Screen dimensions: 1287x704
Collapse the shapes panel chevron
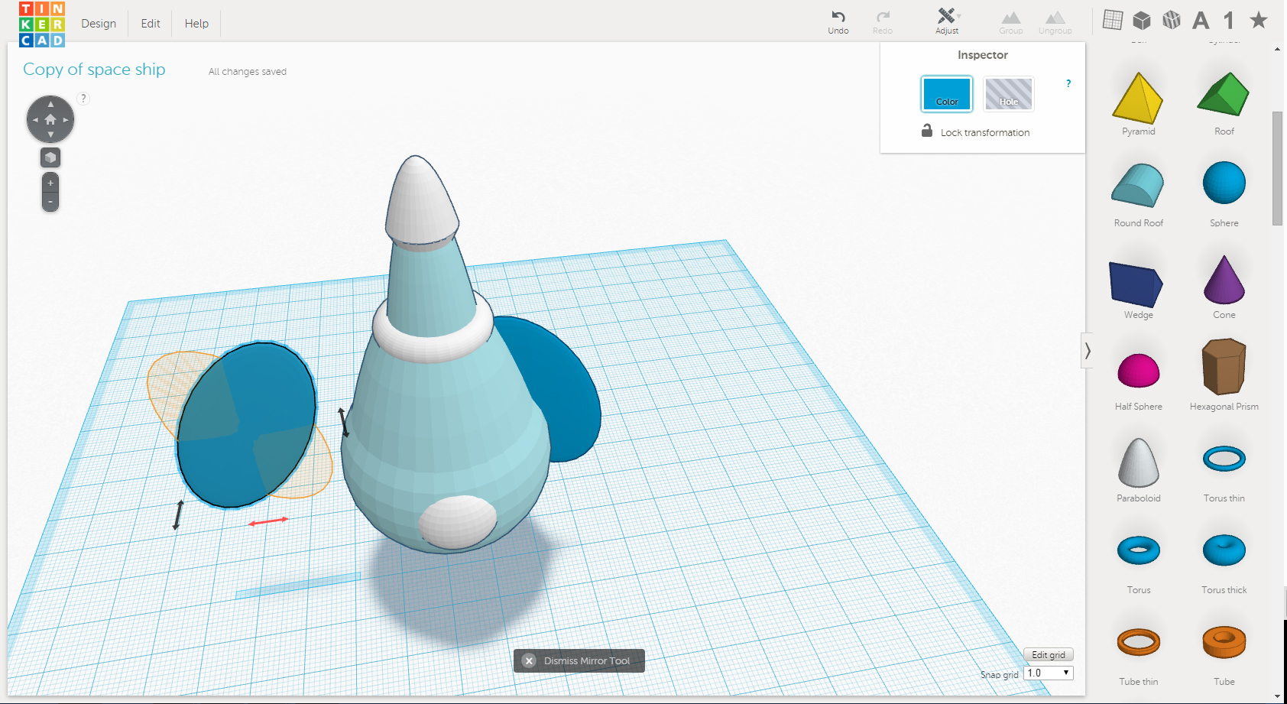(1087, 351)
